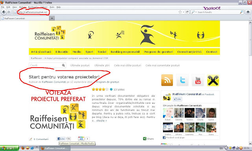Viewport: 252px width, 151px height.
Task: Open the Twitter bird icon
Action: coord(182,80)
